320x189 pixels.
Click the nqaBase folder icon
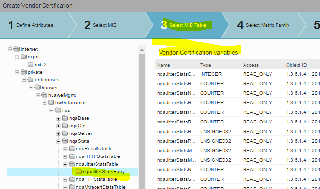[65, 118]
